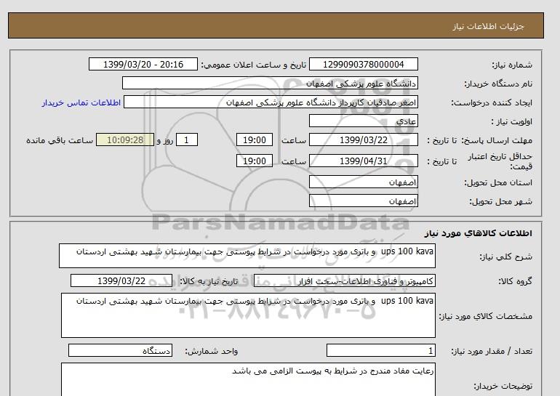Click the label نام دستگاه خریدار
The image size is (560, 396).
tap(498, 84)
